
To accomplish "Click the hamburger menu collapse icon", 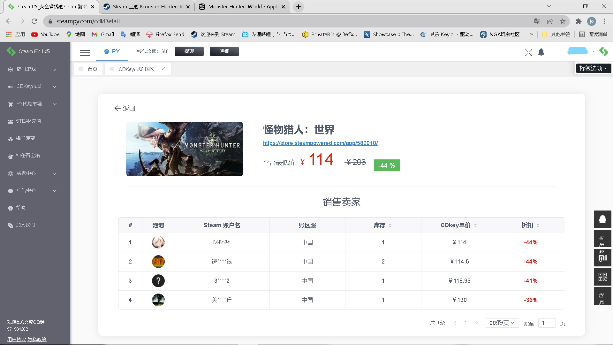I will (x=85, y=53).
